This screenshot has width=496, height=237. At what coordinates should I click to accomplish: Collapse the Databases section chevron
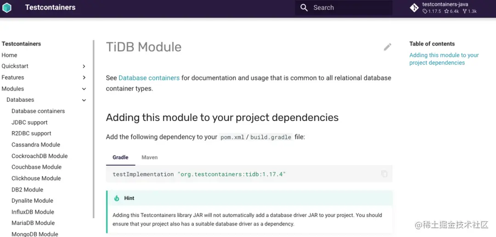84,100
